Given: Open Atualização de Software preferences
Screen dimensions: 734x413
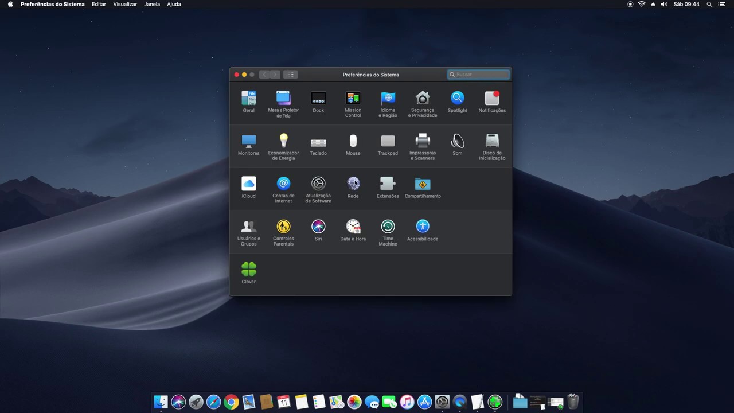Looking at the screenshot, I should pos(318,190).
